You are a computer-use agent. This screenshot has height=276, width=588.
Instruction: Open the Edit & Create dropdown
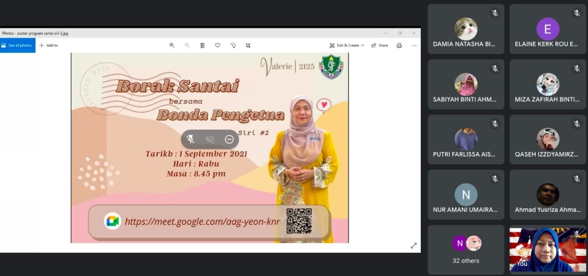click(x=347, y=45)
